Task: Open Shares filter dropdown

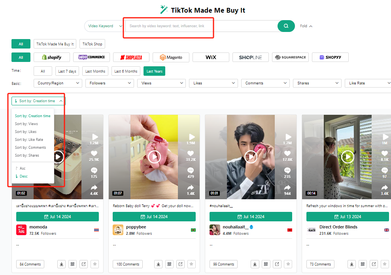Action: (x=317, y=83)
